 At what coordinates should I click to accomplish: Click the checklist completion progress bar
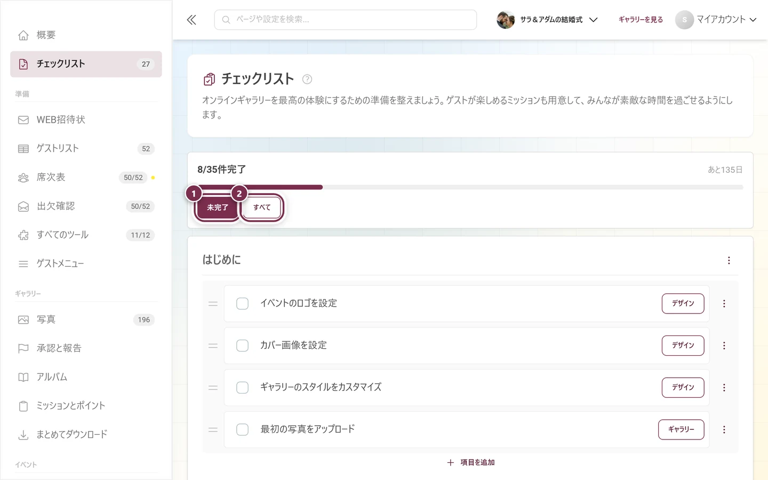coord(470,187)
